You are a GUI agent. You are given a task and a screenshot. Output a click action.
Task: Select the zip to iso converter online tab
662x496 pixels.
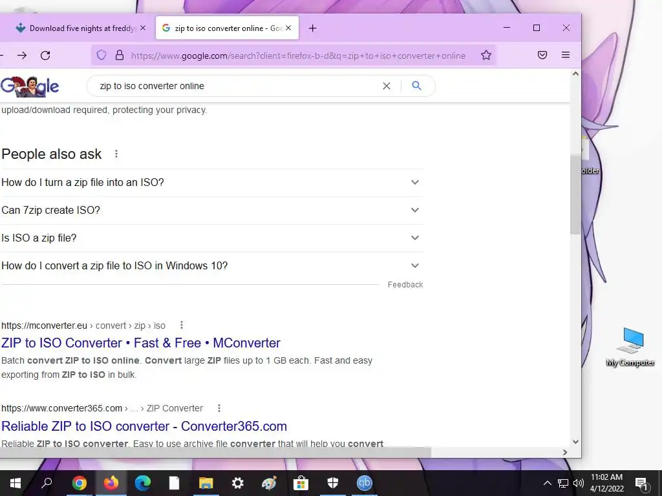pyautogui.click(x=227, y=28)
